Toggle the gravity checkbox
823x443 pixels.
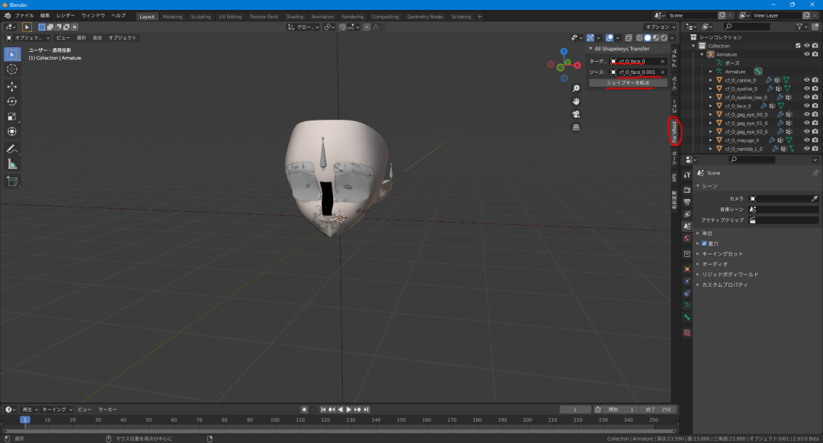[704, 243]
